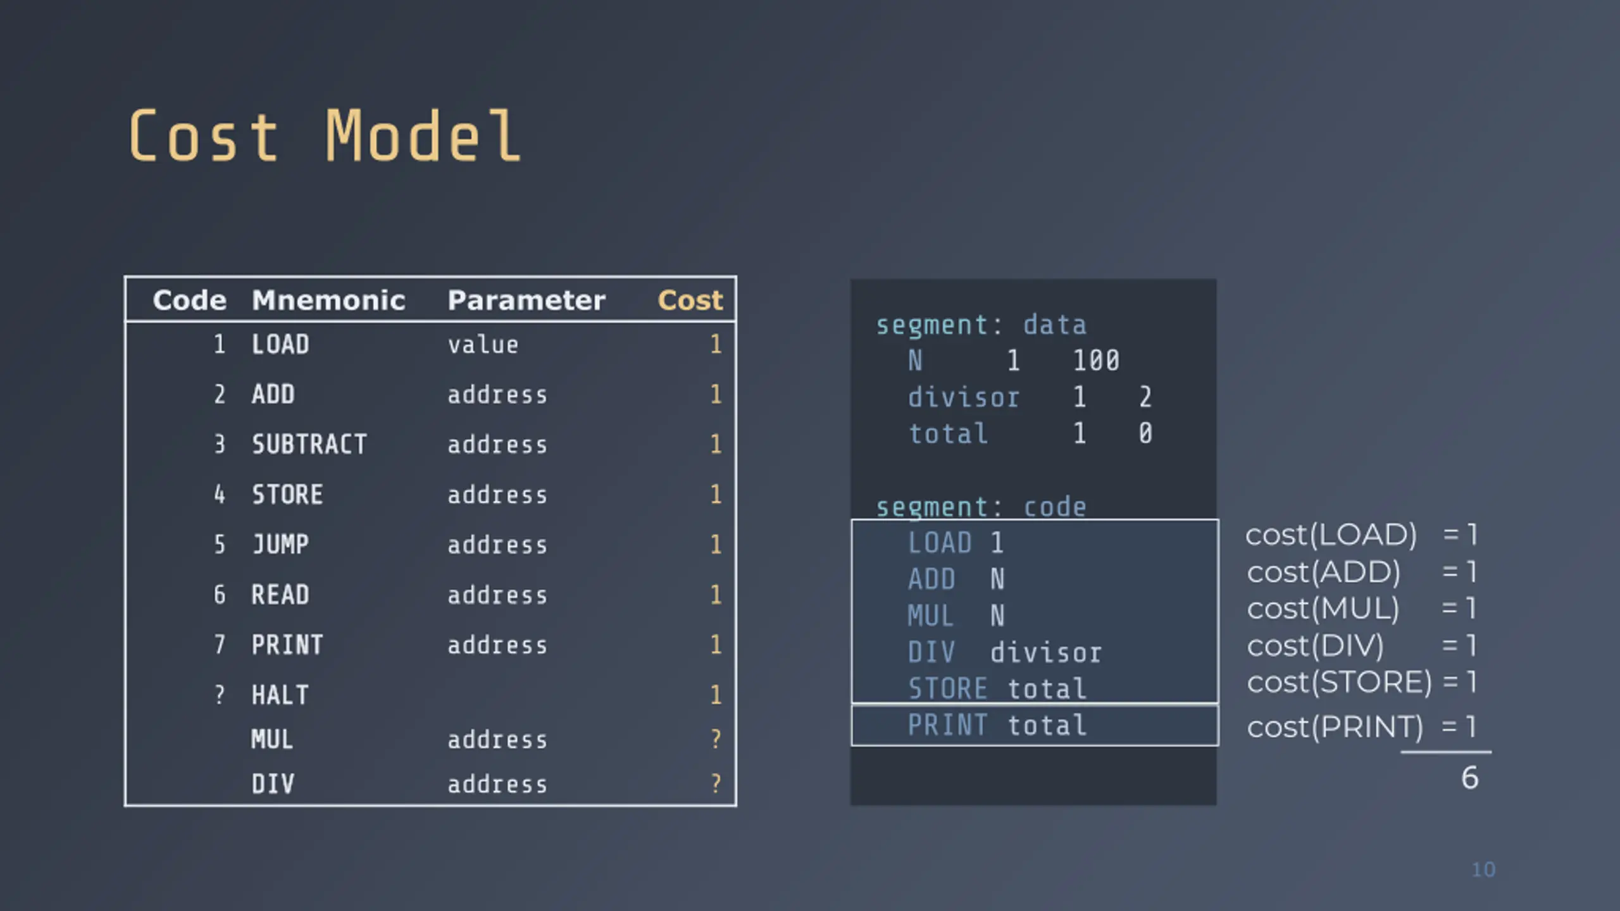Click the SUBTRACT mnemonic cell
This screenshot has height=911, width=1620.
tap(309, 444)
